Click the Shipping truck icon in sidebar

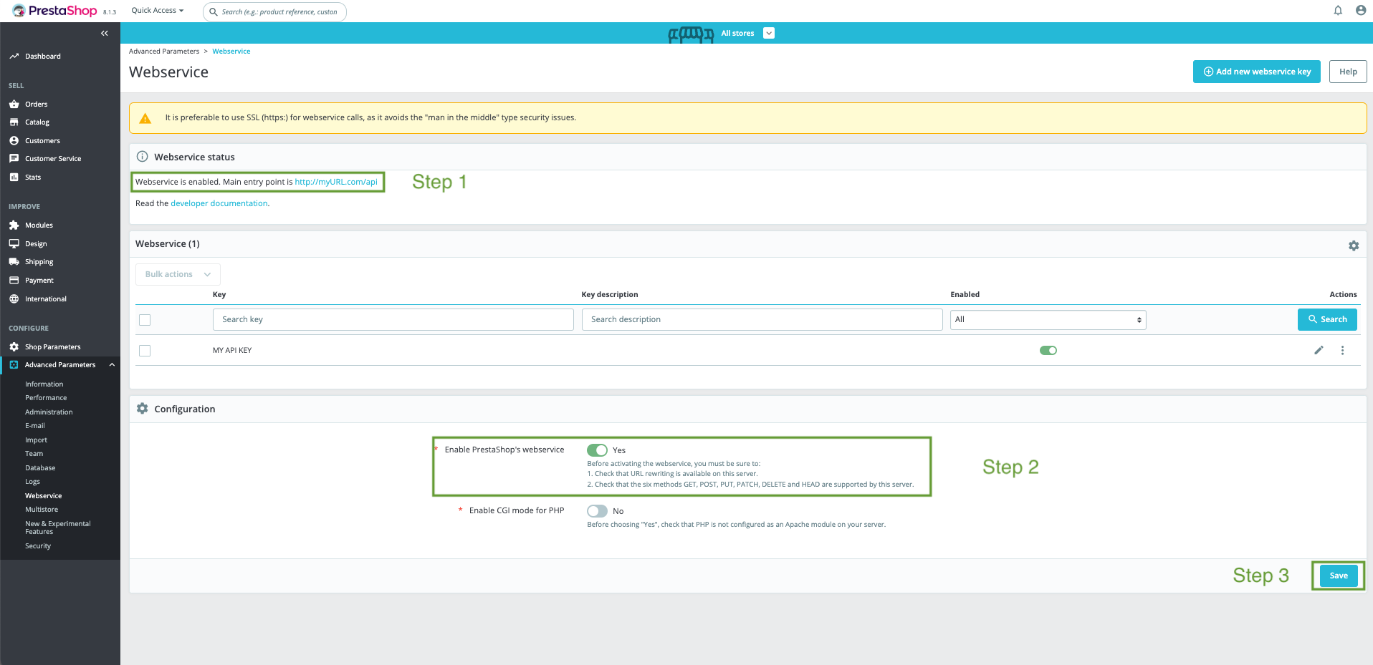point(14,262)
